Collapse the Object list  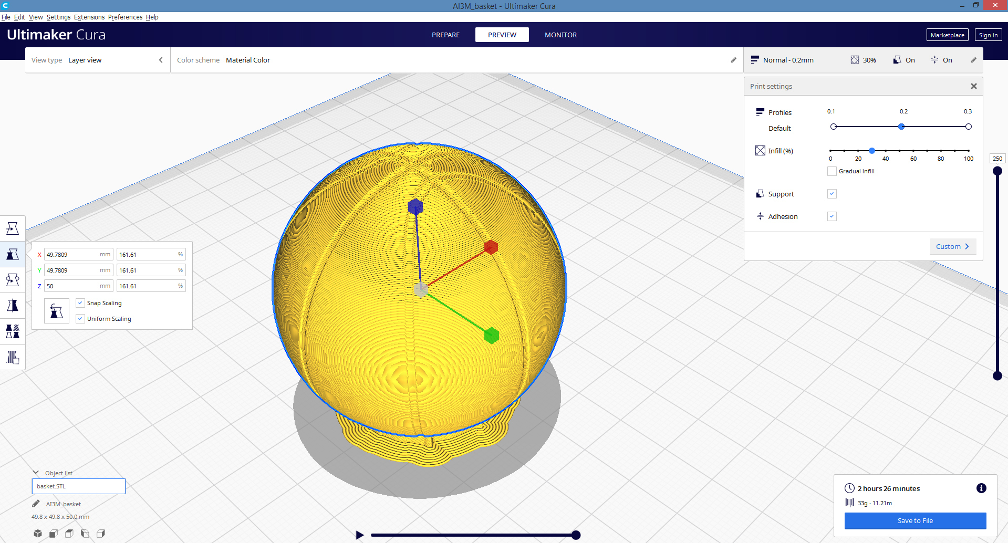click(x=35, y=472)
